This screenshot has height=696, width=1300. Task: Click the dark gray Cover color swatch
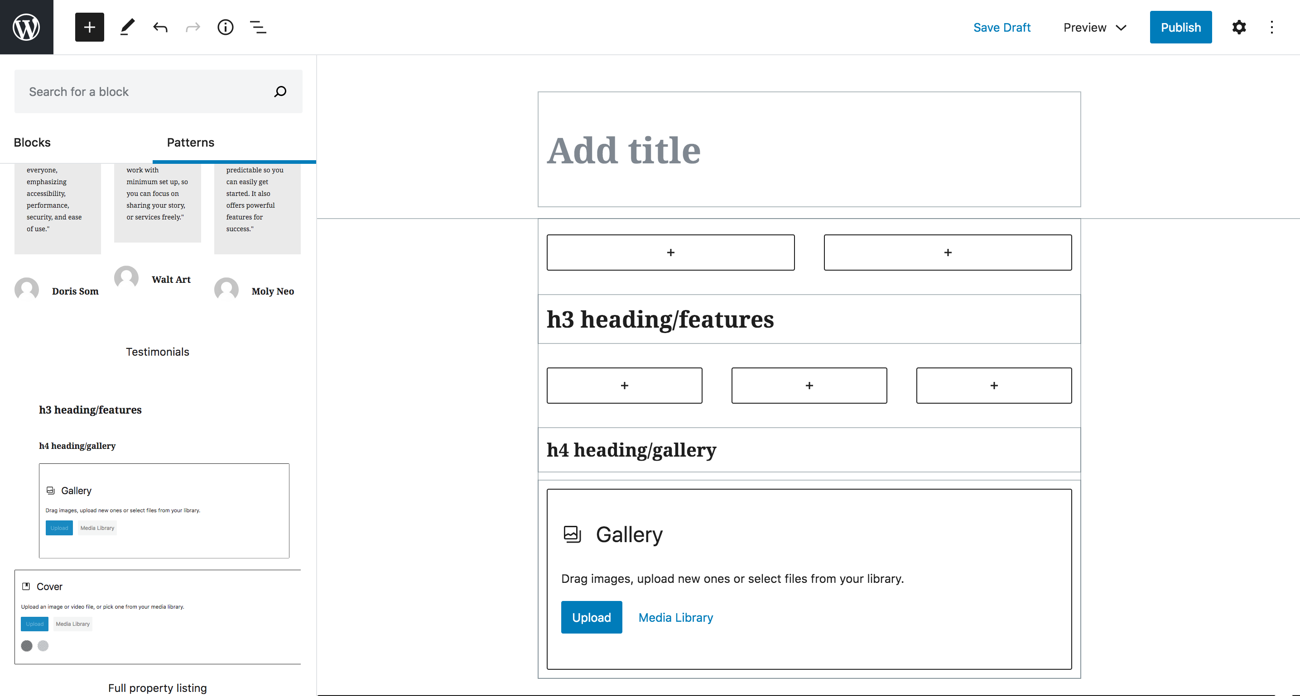point(27,646)
